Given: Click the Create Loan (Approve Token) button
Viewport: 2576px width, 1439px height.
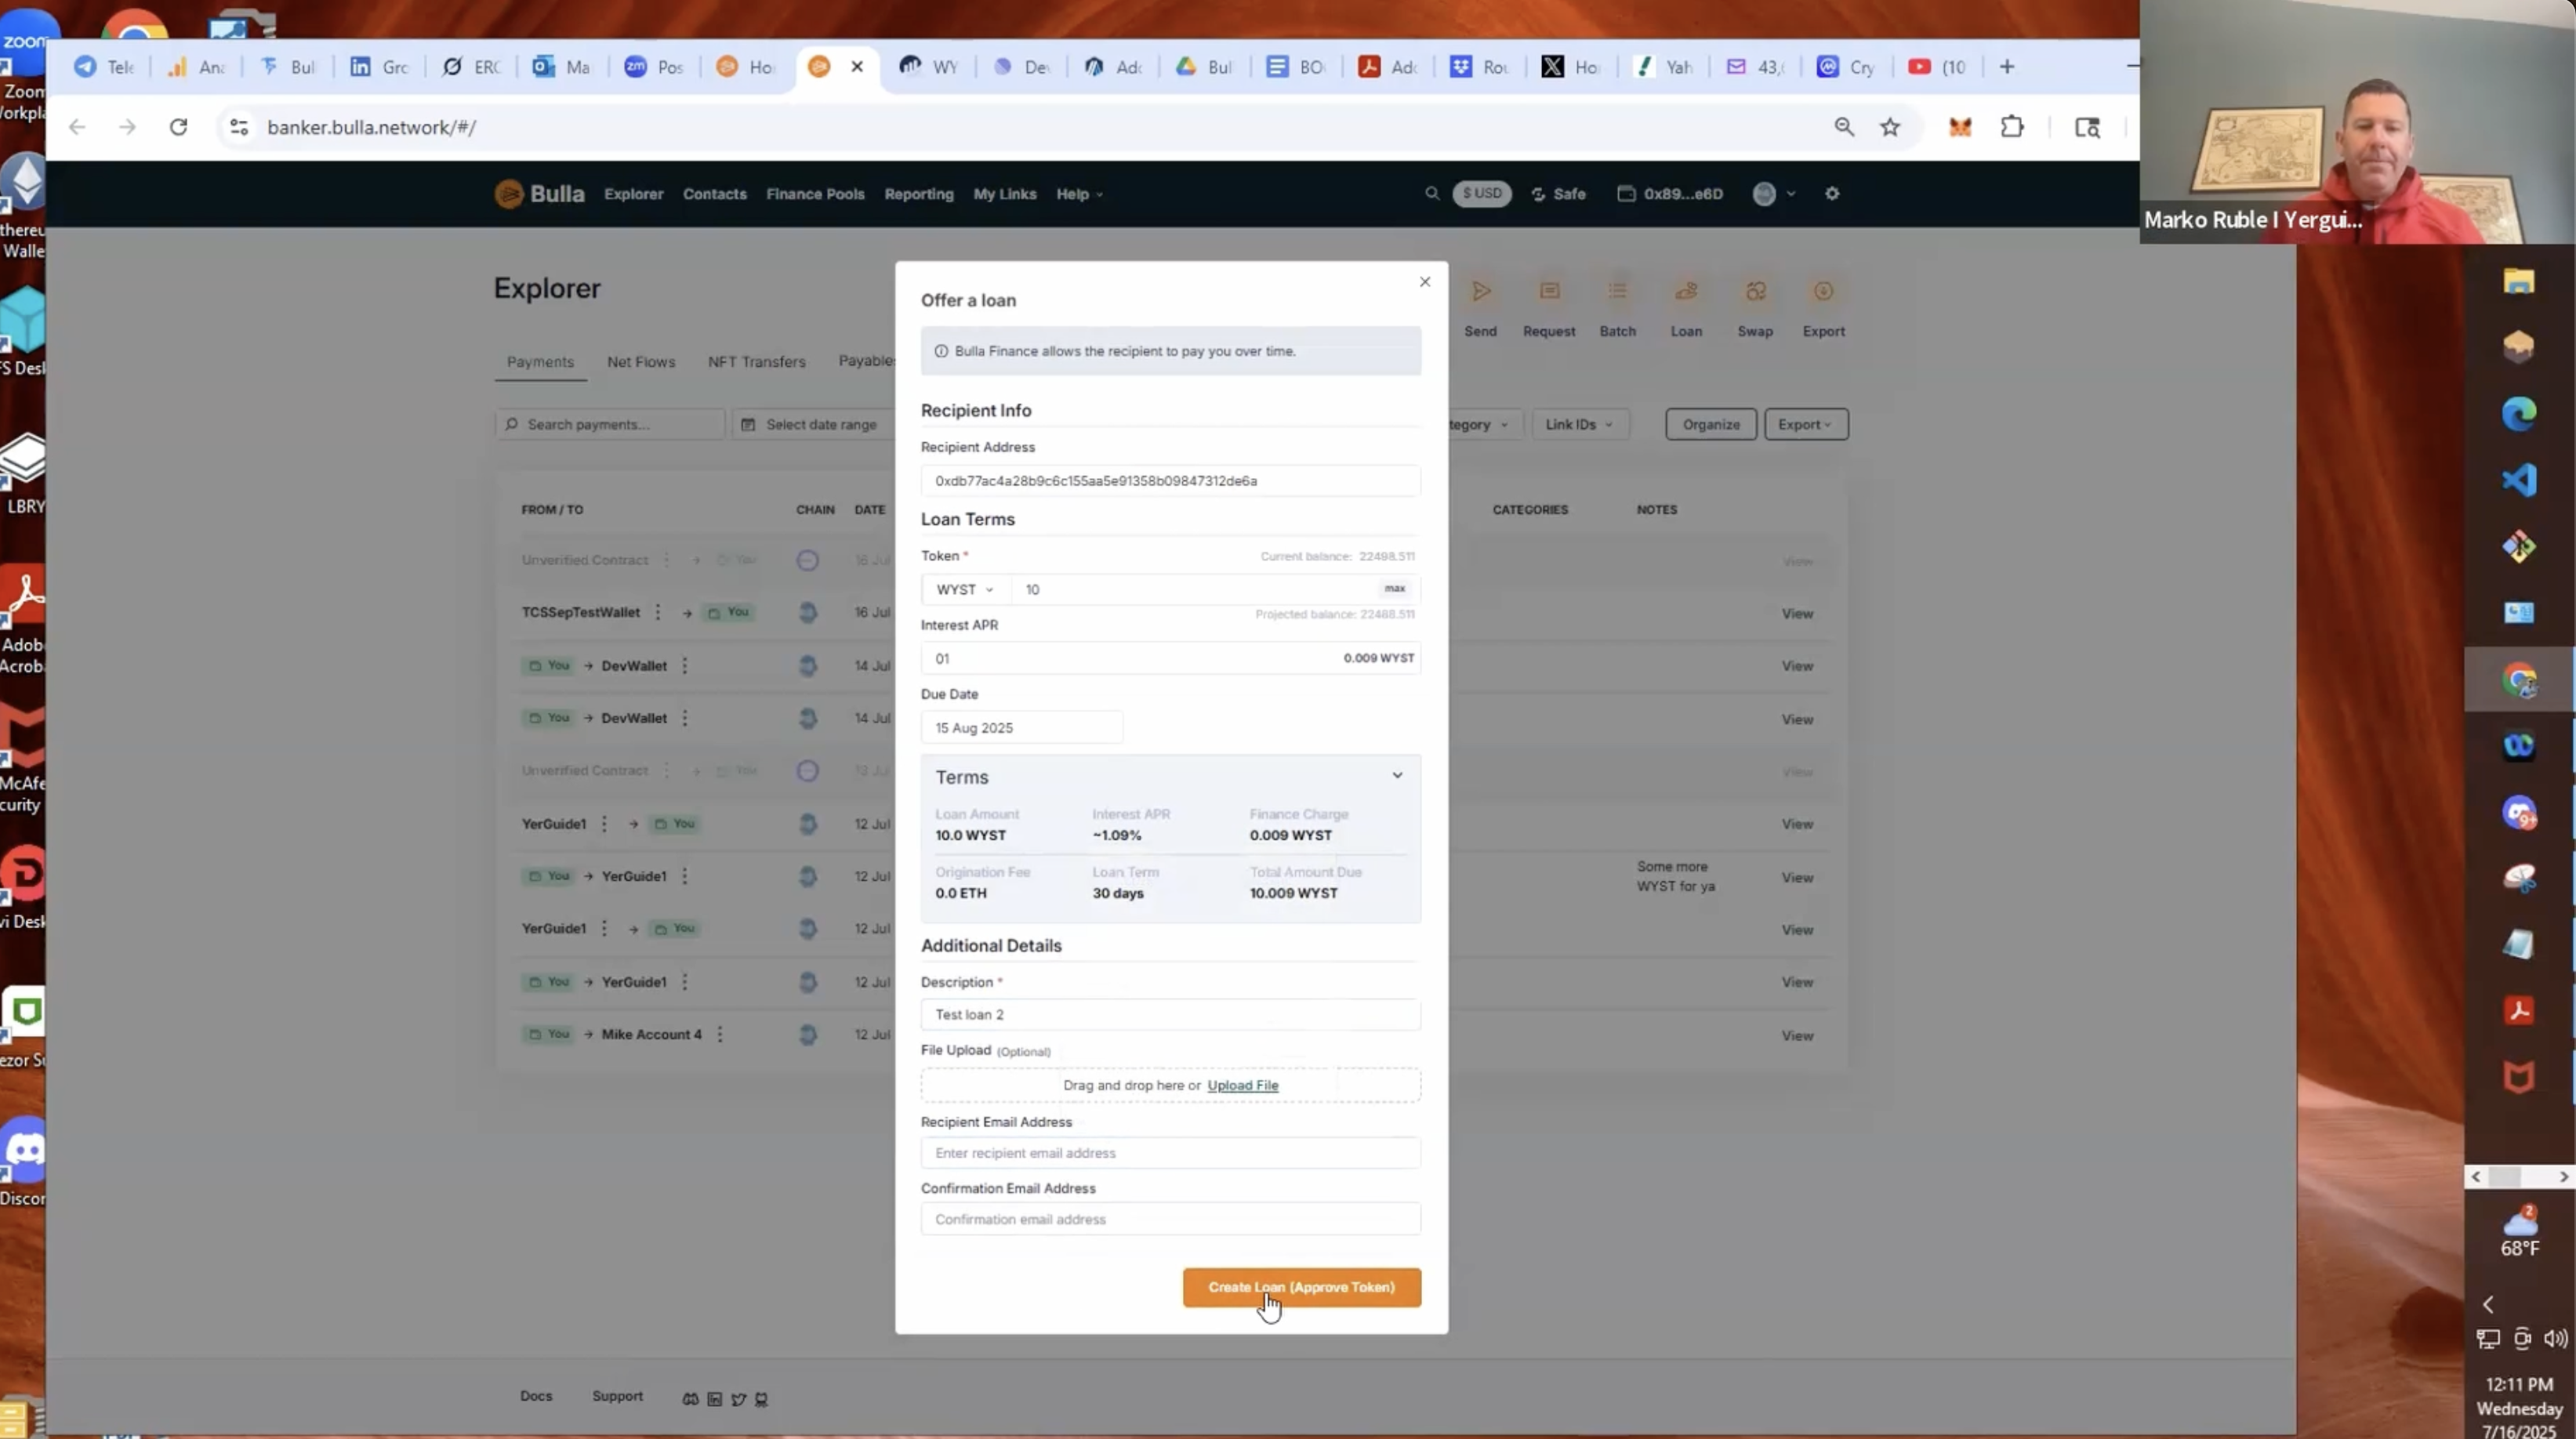Looking at the screenshot, I should (x=1301, y=1287).
